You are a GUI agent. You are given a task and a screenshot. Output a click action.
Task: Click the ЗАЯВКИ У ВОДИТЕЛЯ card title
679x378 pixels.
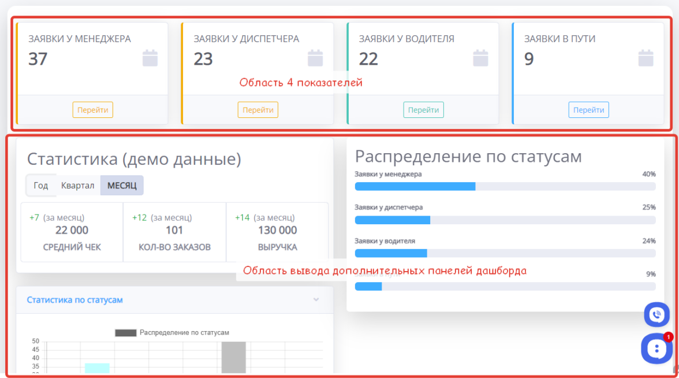pyautogui.click(x=406, y=39)
